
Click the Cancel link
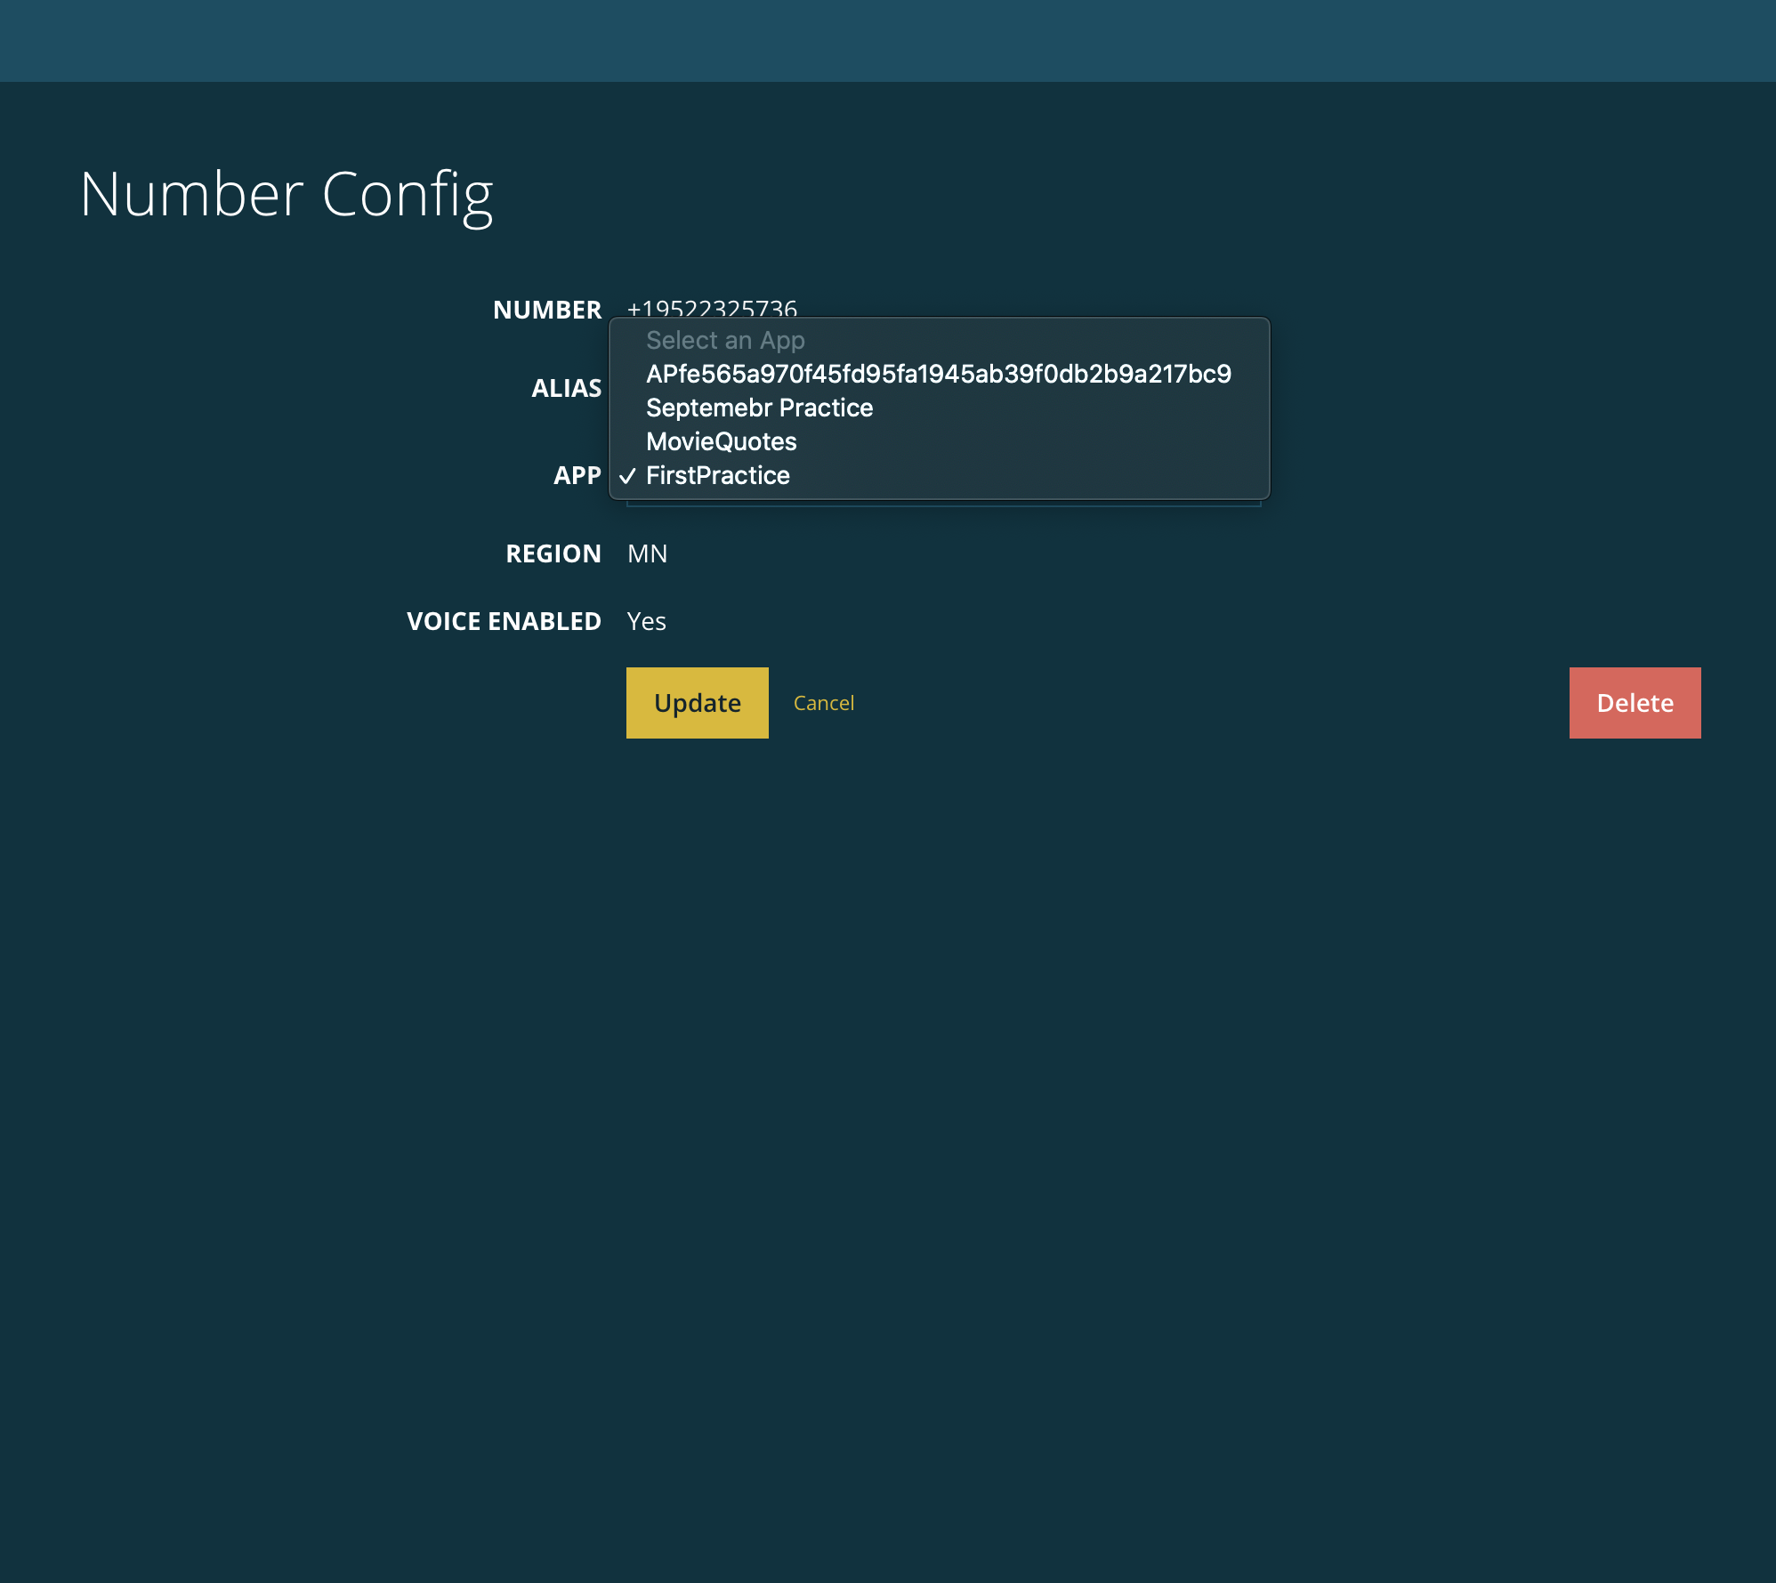[823, 703]
